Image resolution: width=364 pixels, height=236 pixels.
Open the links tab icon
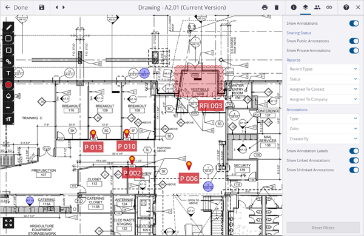click(x=329, y=7)
